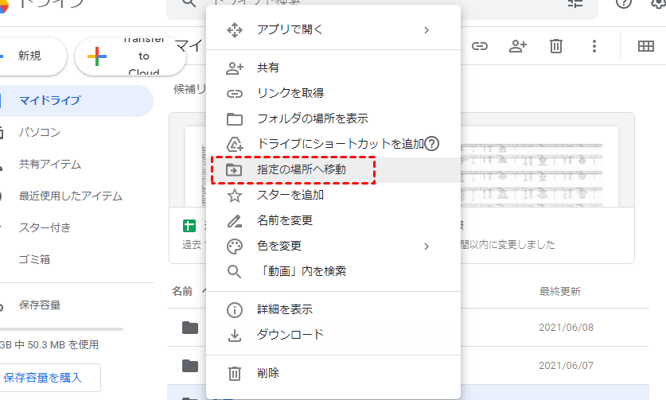Click the toolbar share add-person icon
Viewport: 666px width, 400px height.
click(518, 46)
